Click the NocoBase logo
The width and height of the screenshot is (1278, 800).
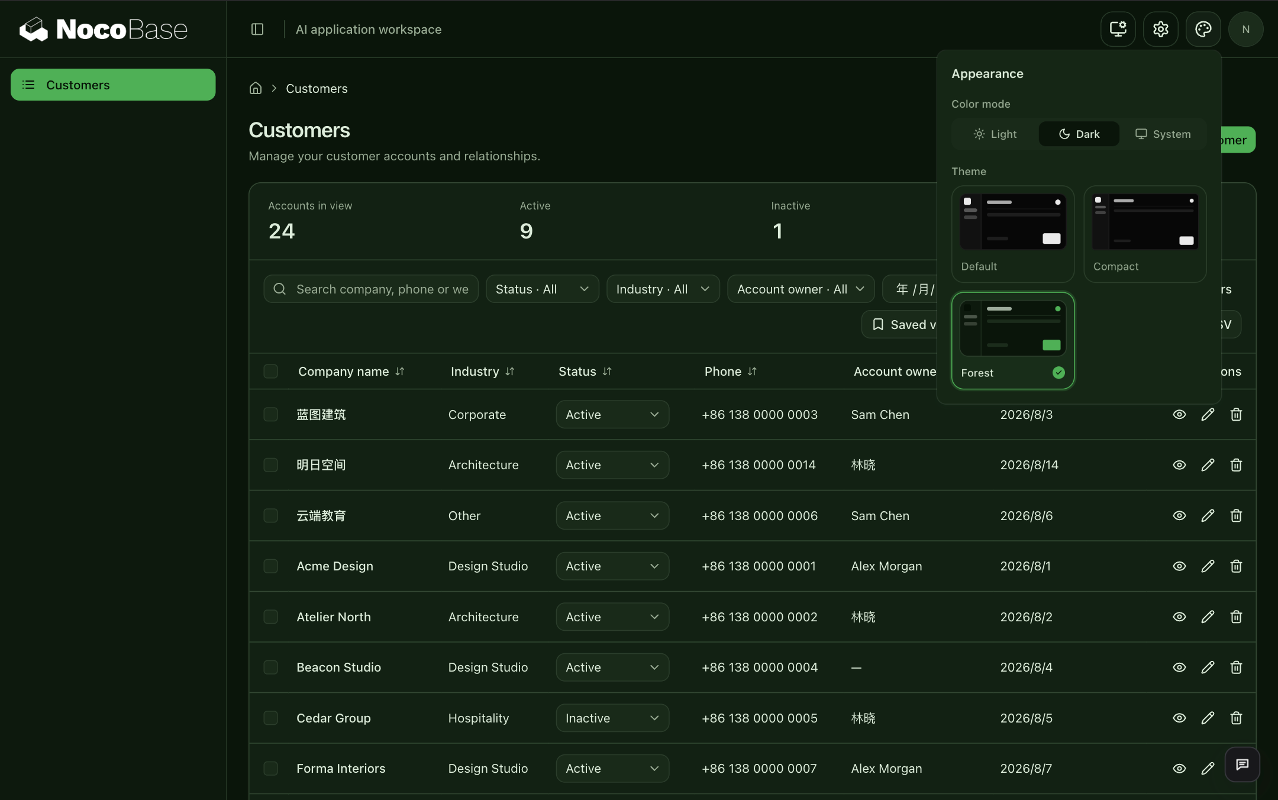pyautogui.click(x=104, y=29)
